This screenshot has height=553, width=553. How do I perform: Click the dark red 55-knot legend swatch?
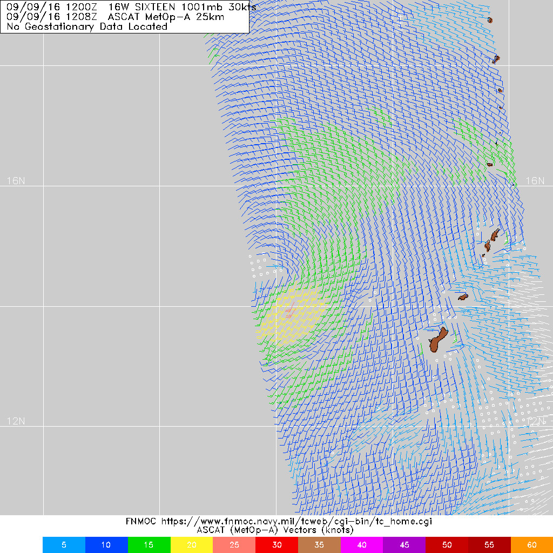(489, 545)
